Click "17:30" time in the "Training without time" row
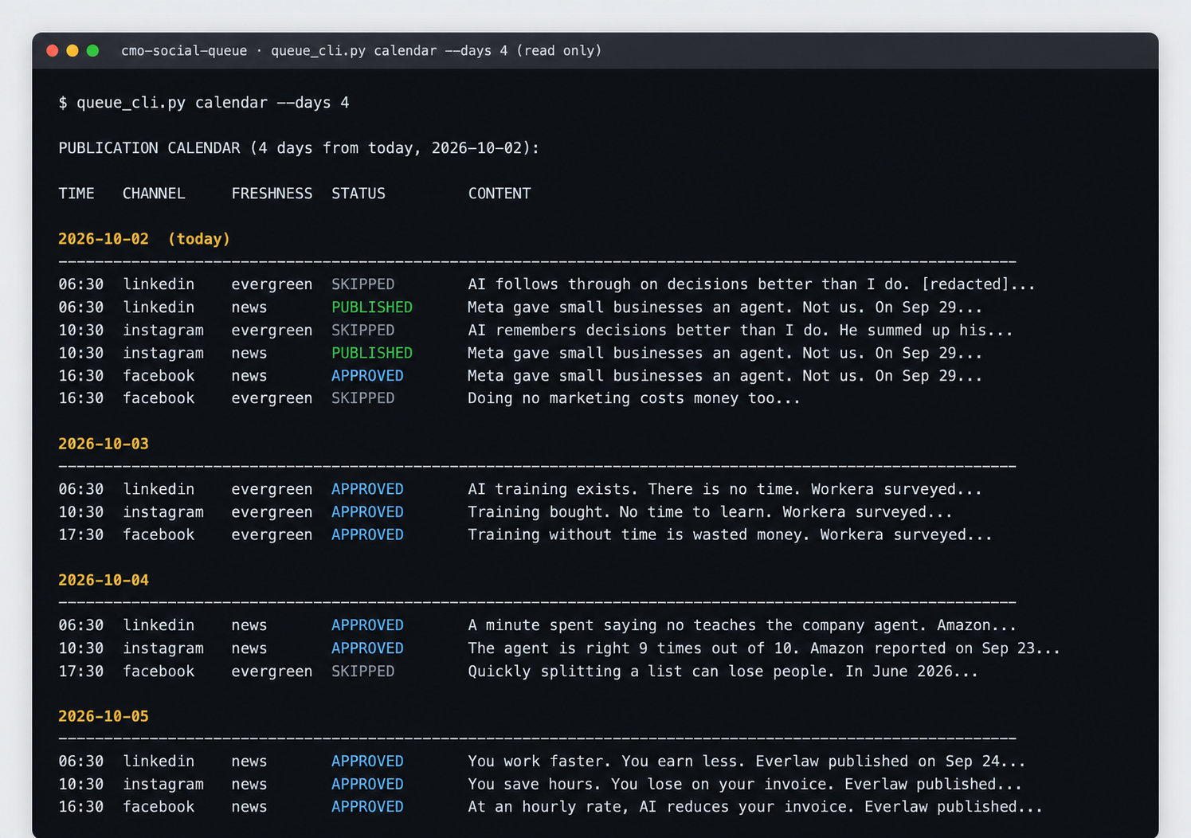 81,535
